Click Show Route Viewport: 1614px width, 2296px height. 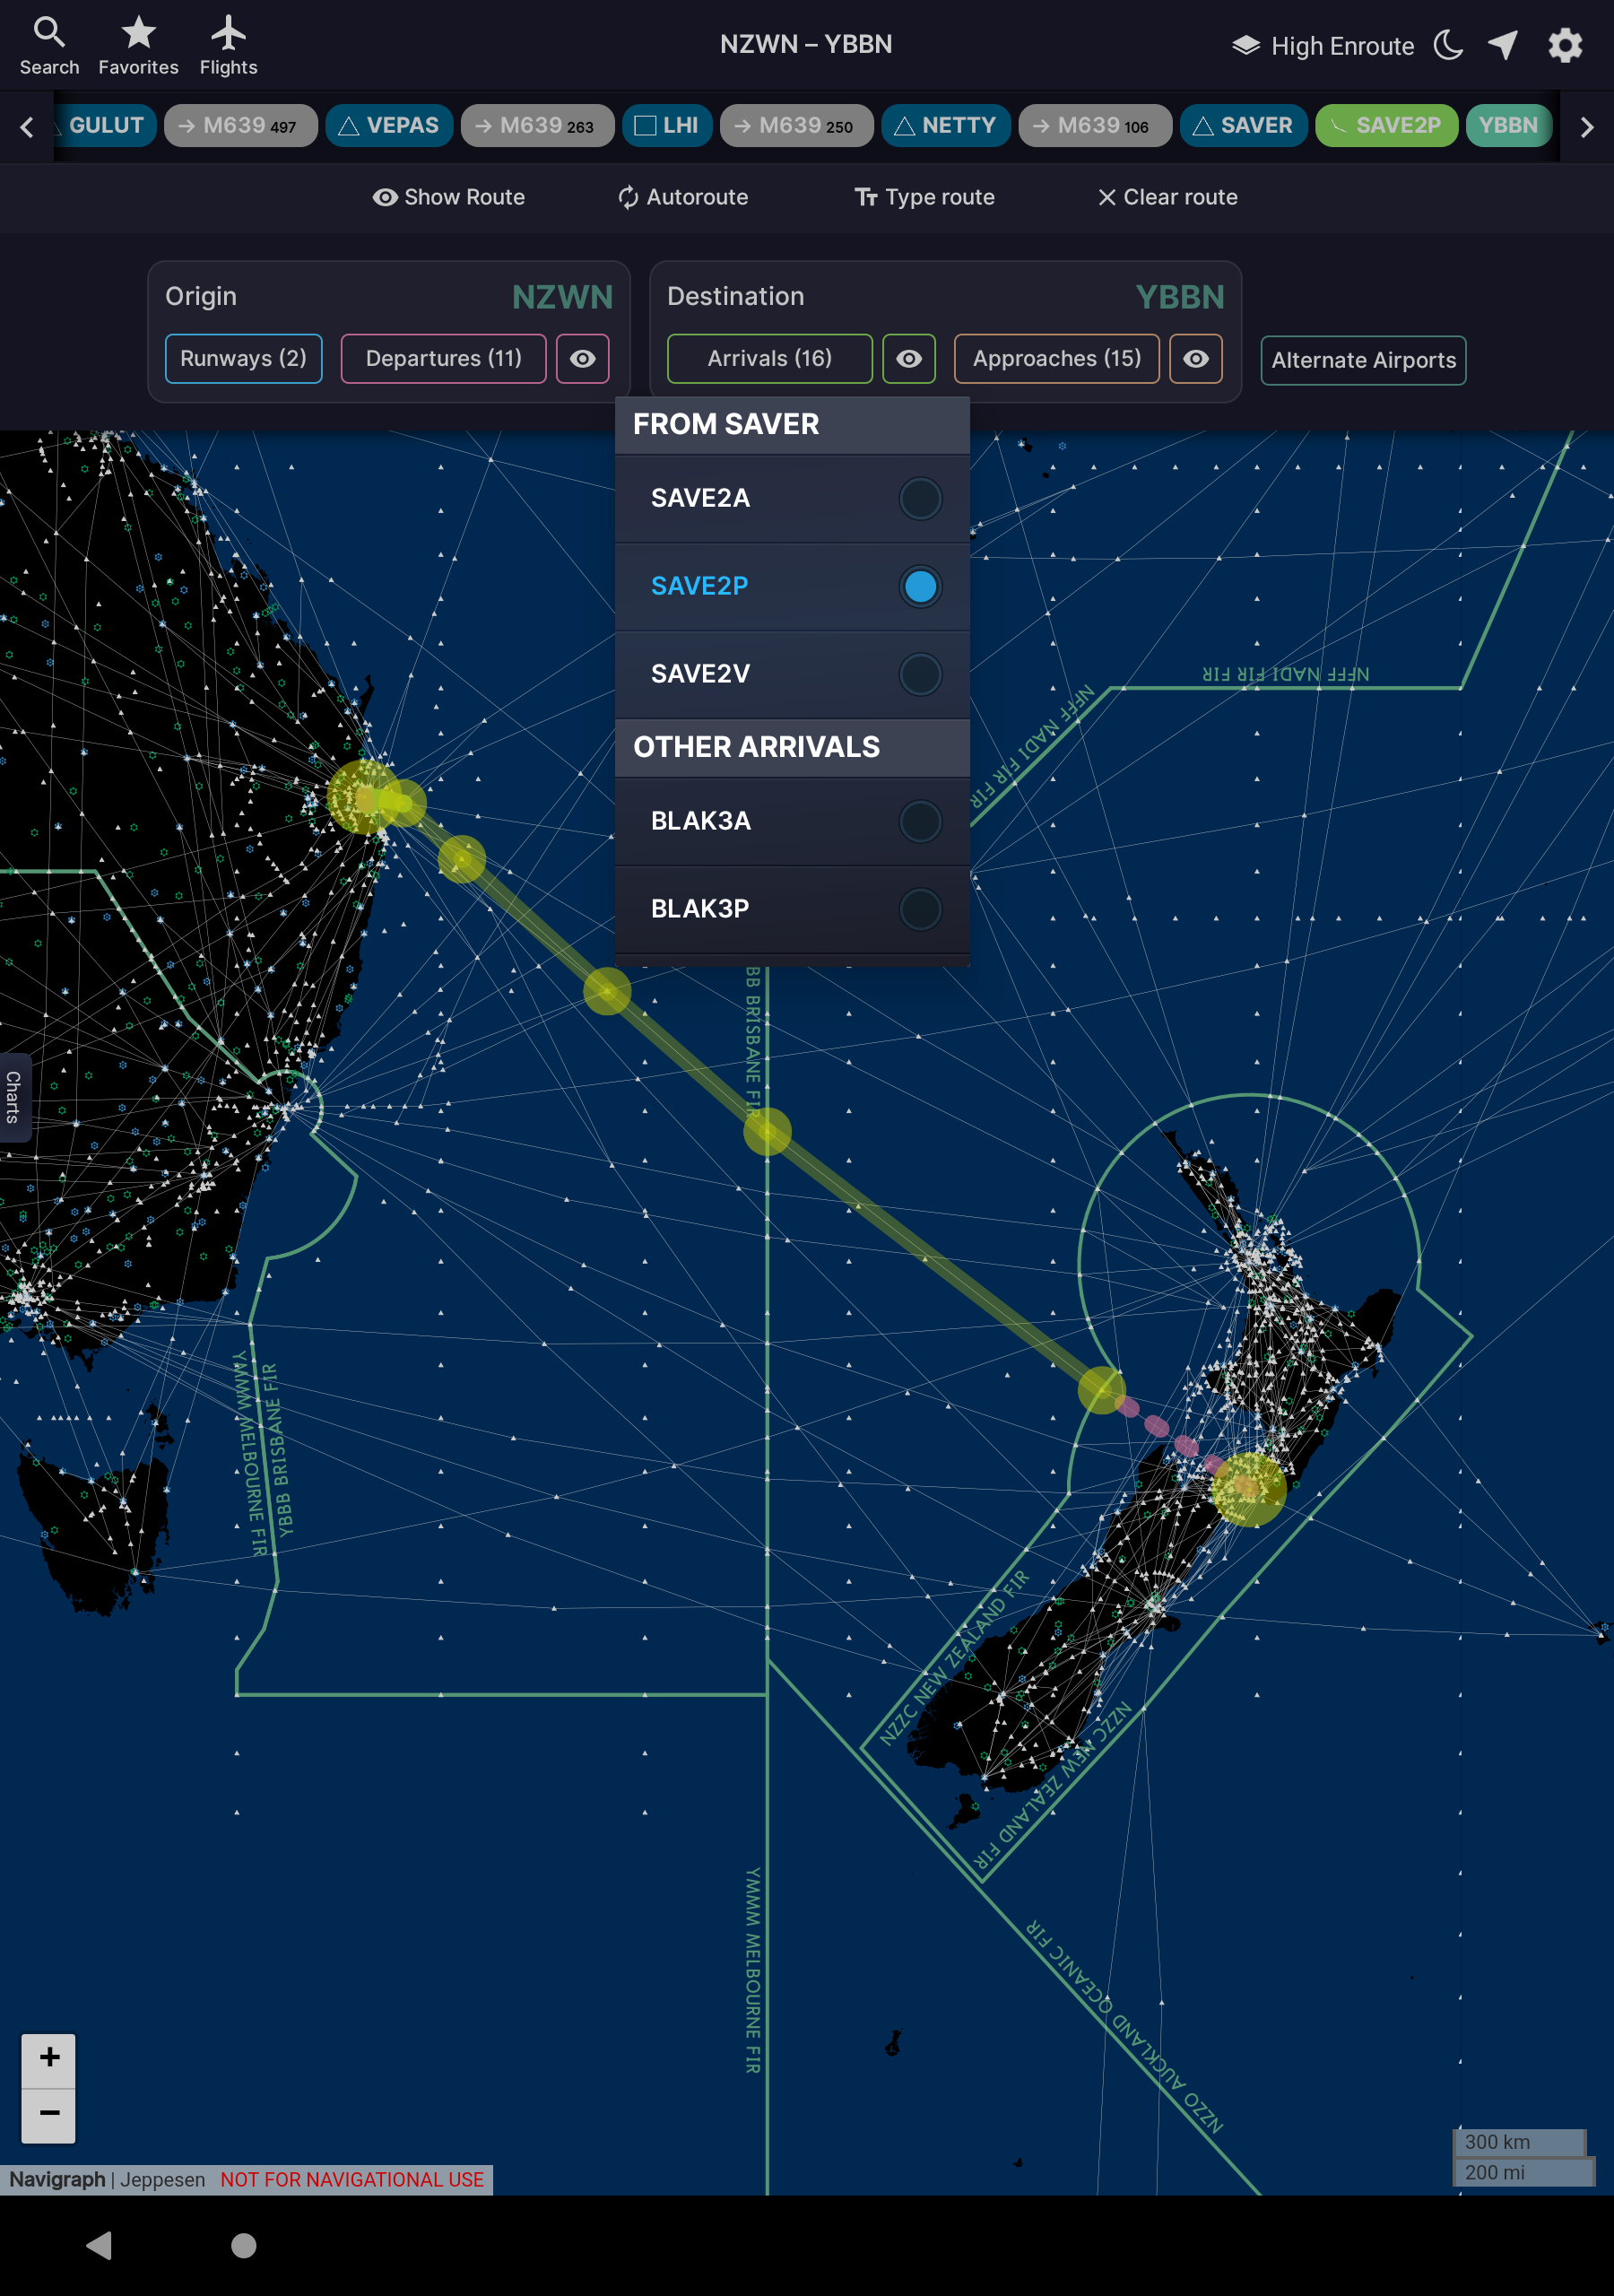[449, 197]
